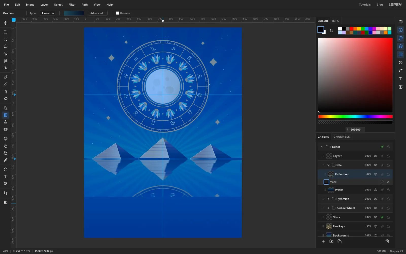Open the Layer menu
406x254 pixels.
click(44, 5)
